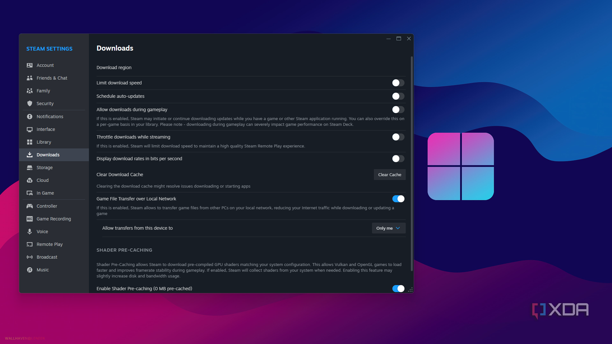This screenshot has width=612, height=344.
Task: Toggle Limit download speed switch
Action: point(398,83)
